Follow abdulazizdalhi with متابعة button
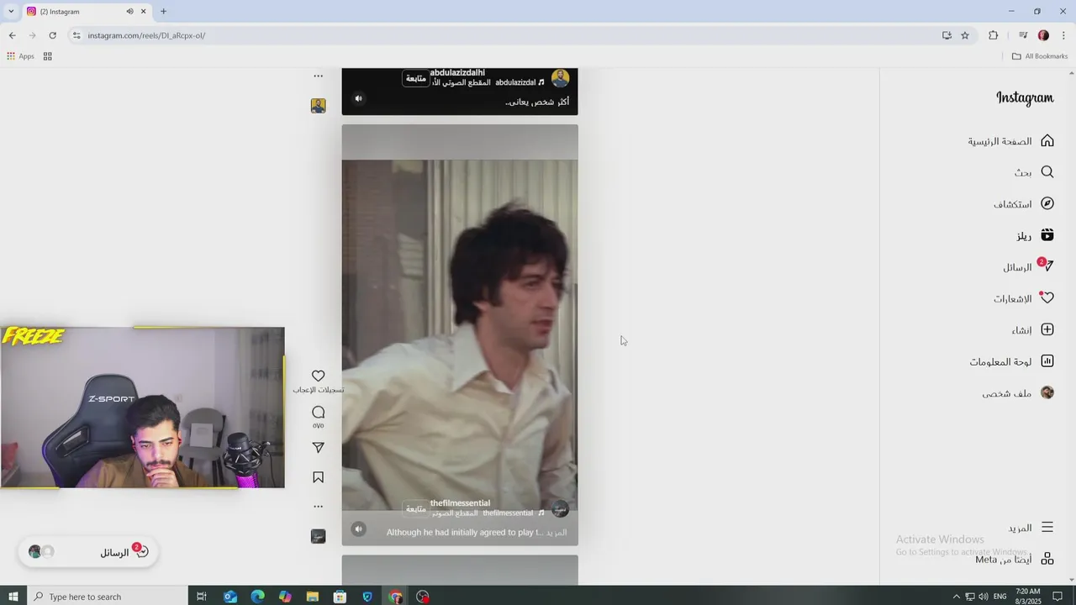1076x605 pixels. tap(416, 78)
